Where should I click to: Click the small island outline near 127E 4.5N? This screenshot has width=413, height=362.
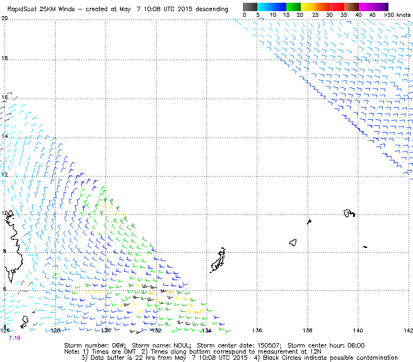pyautogui.click(x=24, y=322)
